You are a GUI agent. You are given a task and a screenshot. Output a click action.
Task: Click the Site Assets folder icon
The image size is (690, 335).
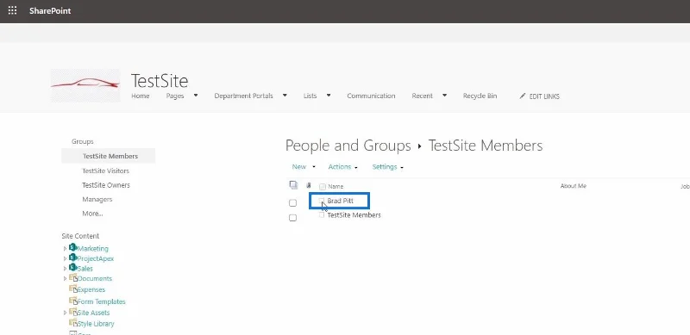pyautogui.click(x=73, y=312)
